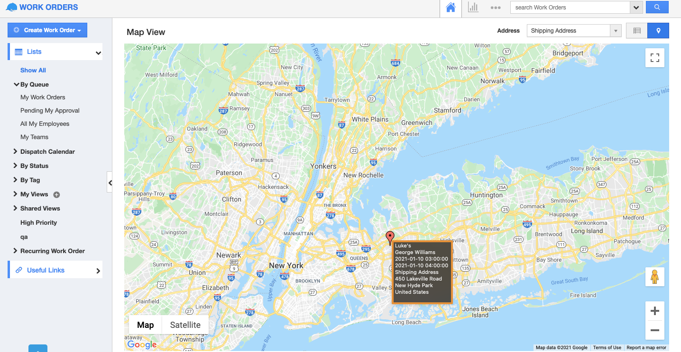This screenshot has height=352, width=681.
Task: Switch to list view icon
Action: tap(637, 31)
